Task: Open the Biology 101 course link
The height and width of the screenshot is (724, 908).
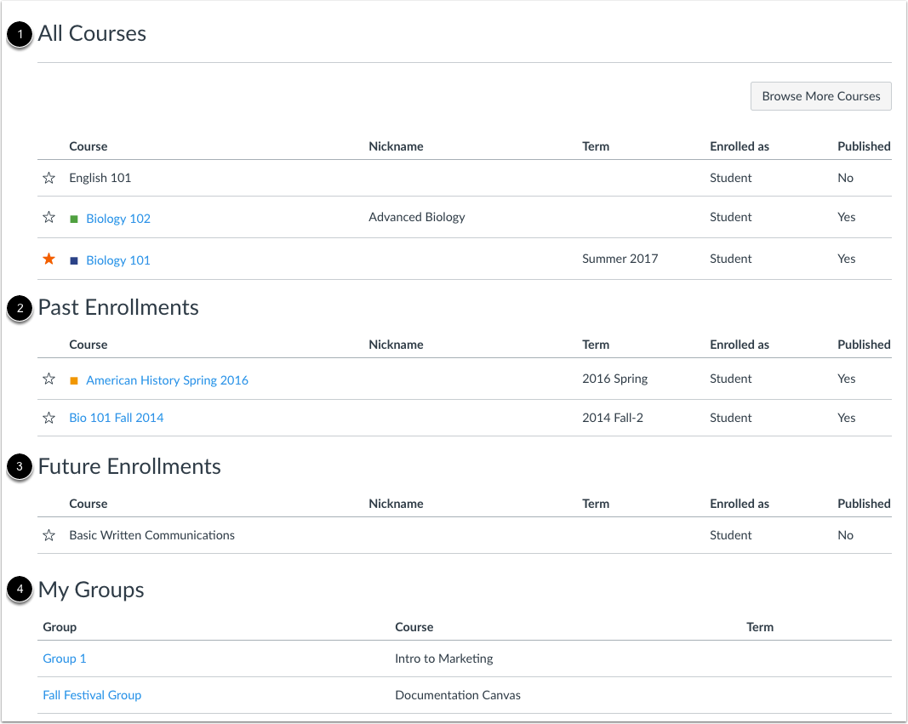Action: [118, 260]
